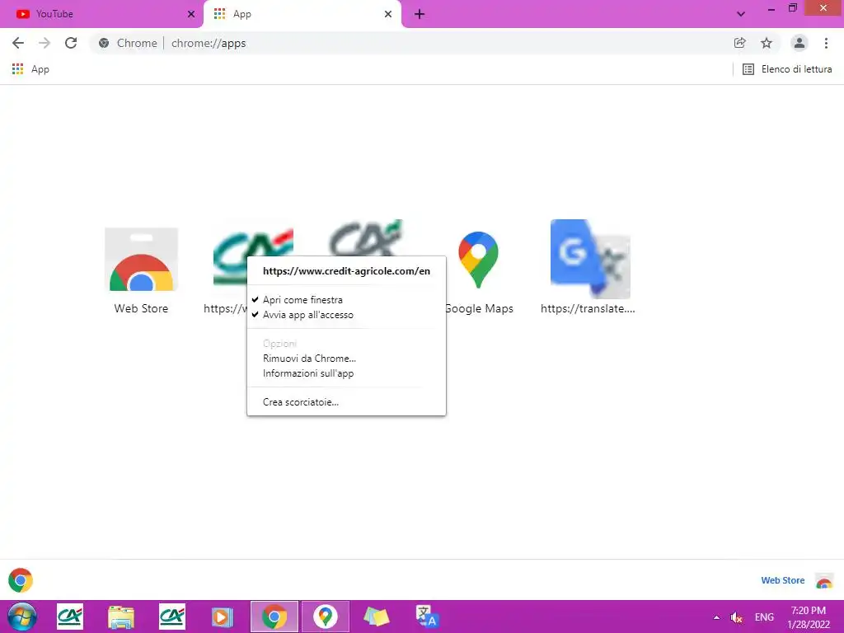Open the Chrome profile avatar

coord(799,43)
